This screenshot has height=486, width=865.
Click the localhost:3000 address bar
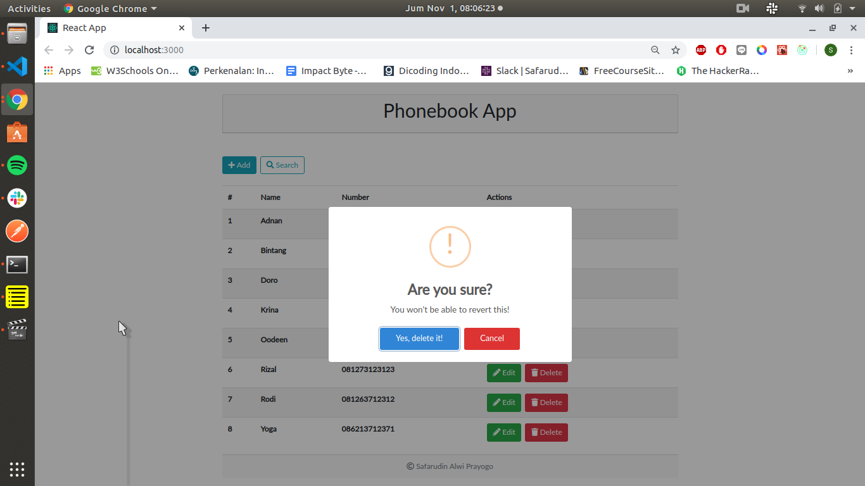tap(380, 50)
